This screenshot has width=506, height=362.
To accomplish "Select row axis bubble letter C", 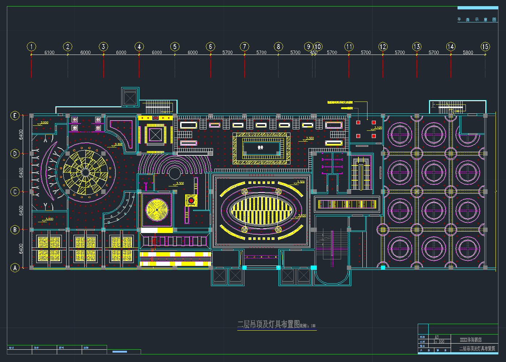I will [x=15, y=191].
